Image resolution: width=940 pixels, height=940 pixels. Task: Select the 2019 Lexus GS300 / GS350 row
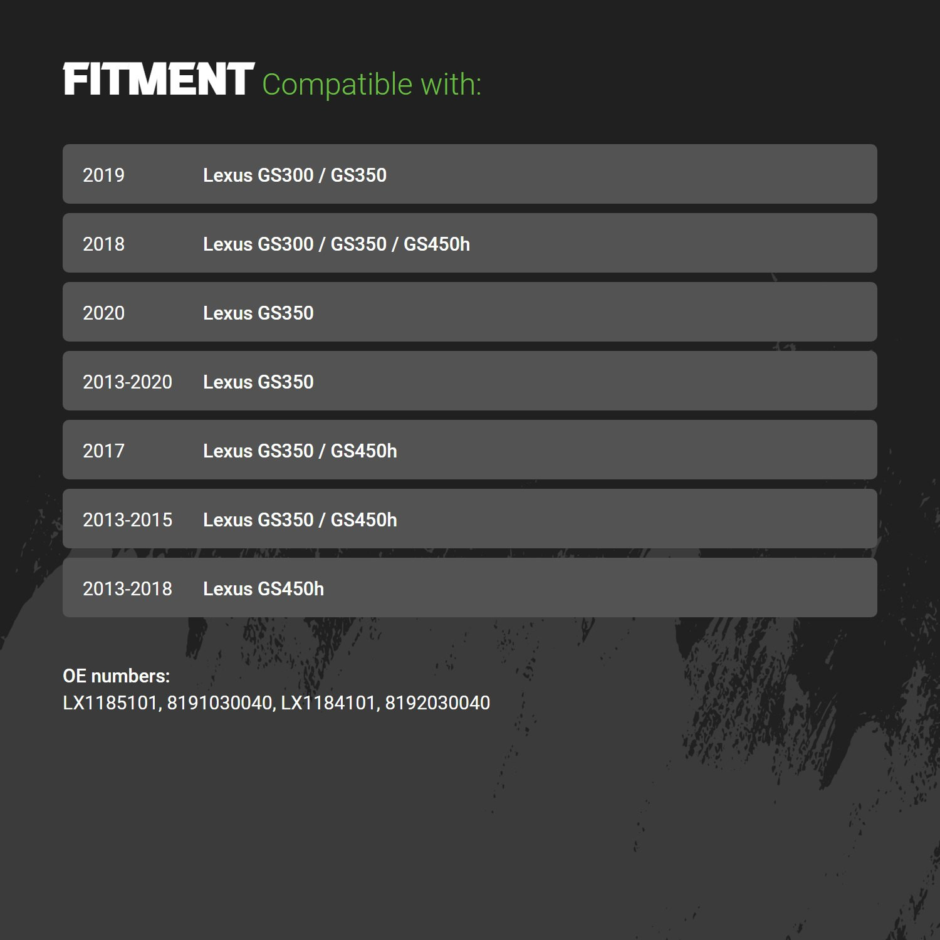(x=470, y=174)
